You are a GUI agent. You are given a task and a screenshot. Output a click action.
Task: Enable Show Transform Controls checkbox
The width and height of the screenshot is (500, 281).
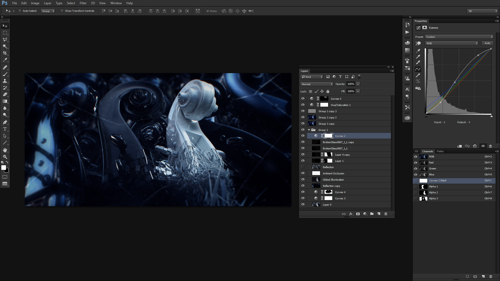tap(62, 11)
